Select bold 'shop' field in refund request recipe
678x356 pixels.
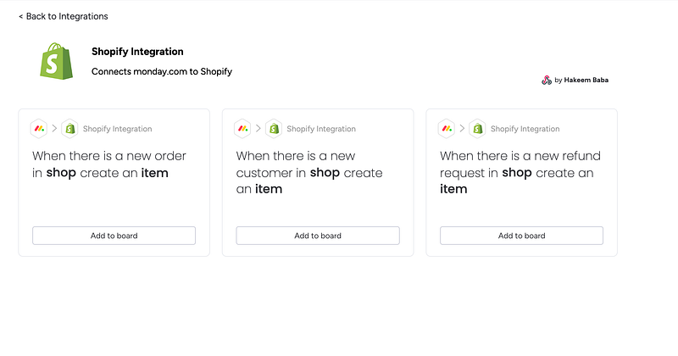tap(517, 173)
